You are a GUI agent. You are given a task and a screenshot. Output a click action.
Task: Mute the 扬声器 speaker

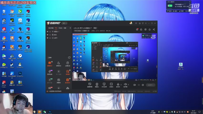[x=125, y=85]
